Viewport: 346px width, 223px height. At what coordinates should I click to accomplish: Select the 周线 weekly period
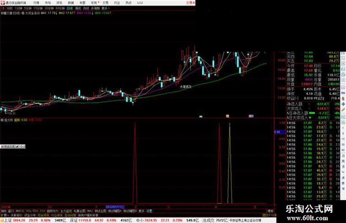(78, 8)
